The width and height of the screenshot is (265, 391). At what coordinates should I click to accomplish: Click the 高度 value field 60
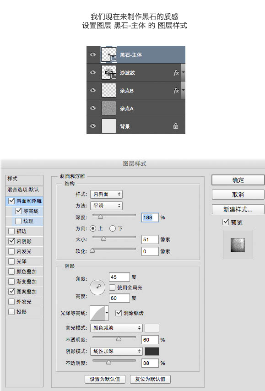[119, 298]
